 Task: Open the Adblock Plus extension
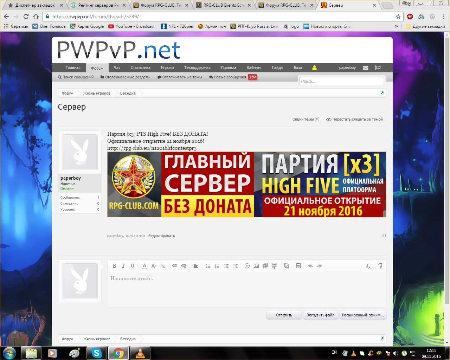coord(410,17)
